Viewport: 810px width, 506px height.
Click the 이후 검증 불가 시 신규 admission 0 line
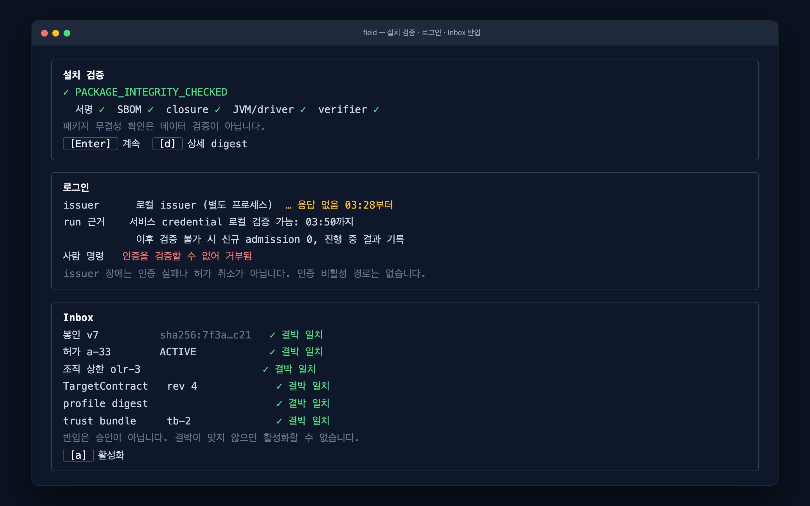270,239
